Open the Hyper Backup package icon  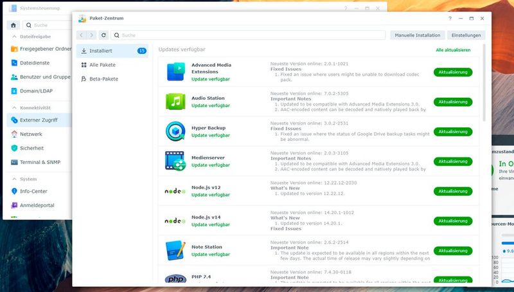pyautogui.click(x=175, y=131)
